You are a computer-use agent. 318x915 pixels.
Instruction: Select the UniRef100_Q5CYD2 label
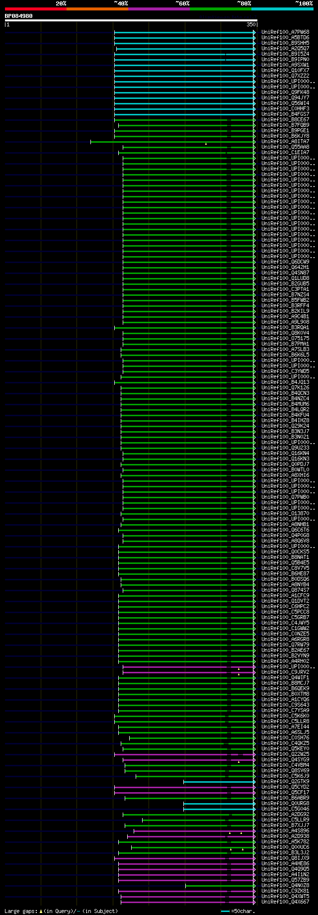coord(285,787)
